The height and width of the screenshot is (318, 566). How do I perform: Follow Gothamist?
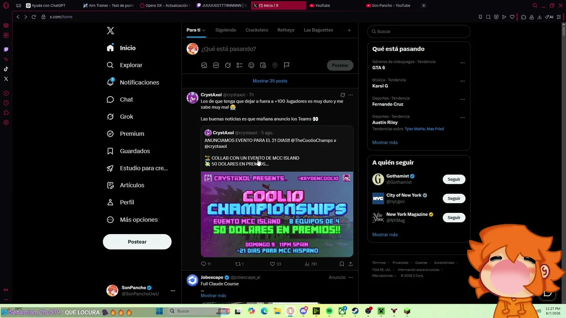pyautogui.click(x=454, y=179)
